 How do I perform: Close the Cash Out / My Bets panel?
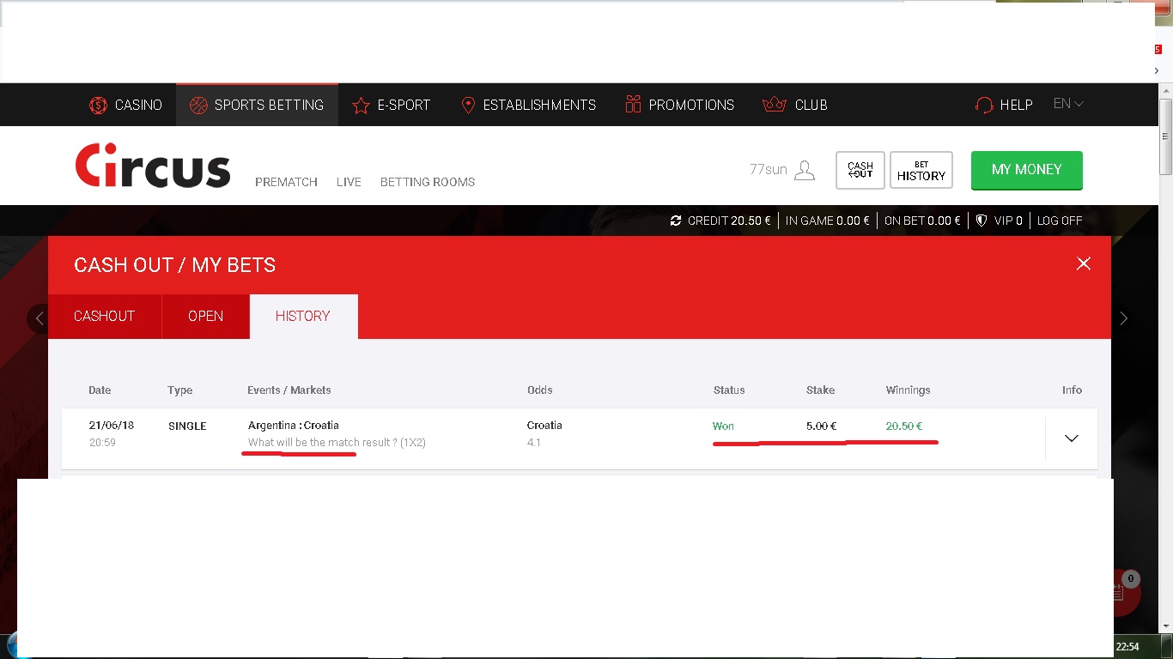coord(1084,263)
